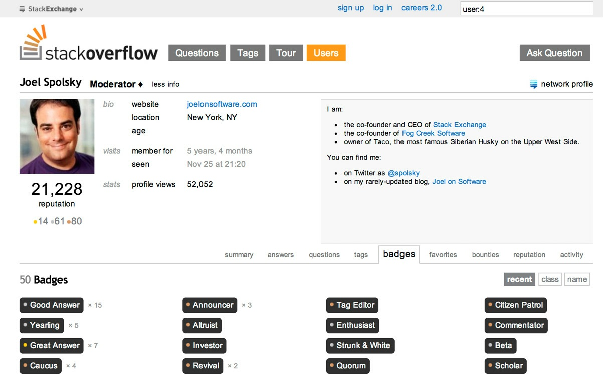
Task: Open the @spolsky Twitter link
Action: pos(404,173)
